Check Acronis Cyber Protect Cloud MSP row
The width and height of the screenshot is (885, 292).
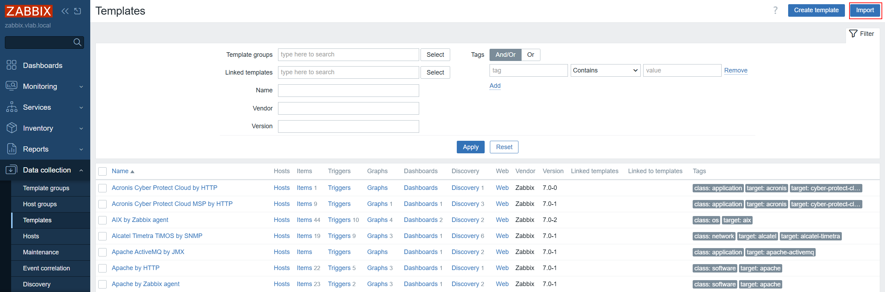point(102,204)
